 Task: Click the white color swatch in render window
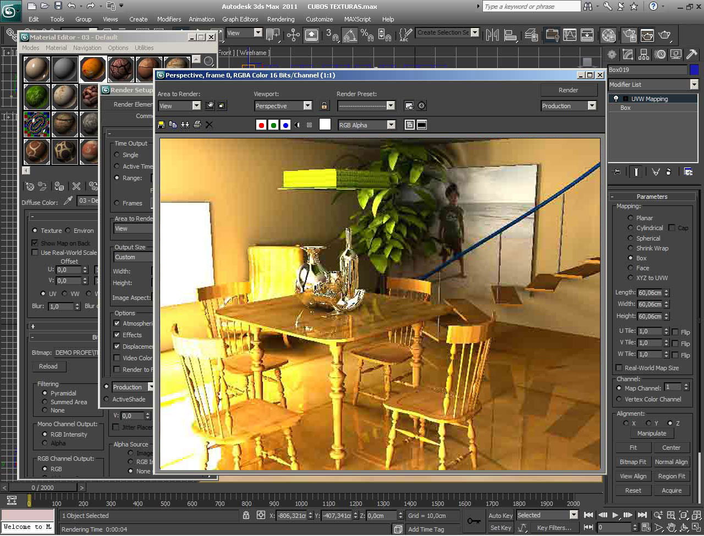(x=325, y=125)
